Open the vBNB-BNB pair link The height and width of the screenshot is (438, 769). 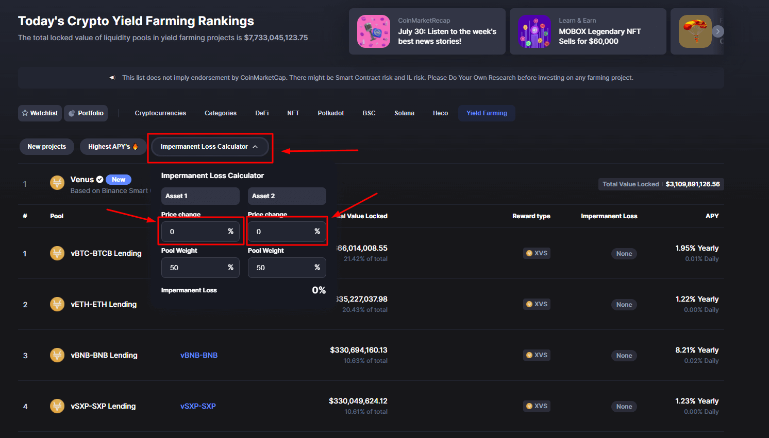pyautogui.click(x=199, y=355)
